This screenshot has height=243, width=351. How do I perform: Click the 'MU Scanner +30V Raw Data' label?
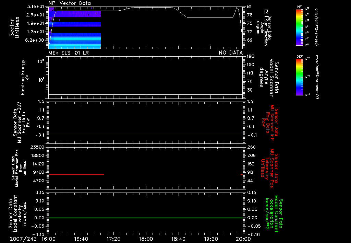[21, 123]
